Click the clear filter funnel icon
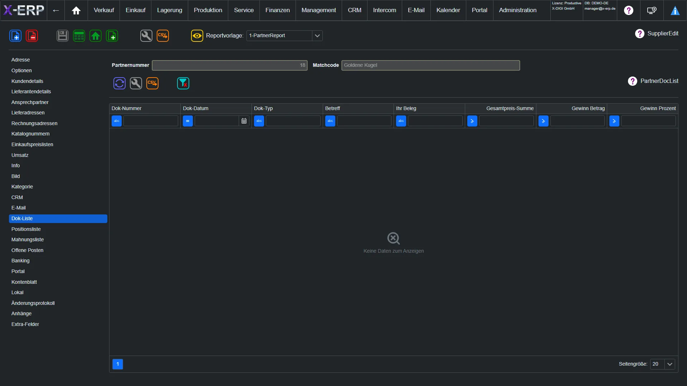 point(183,83)
